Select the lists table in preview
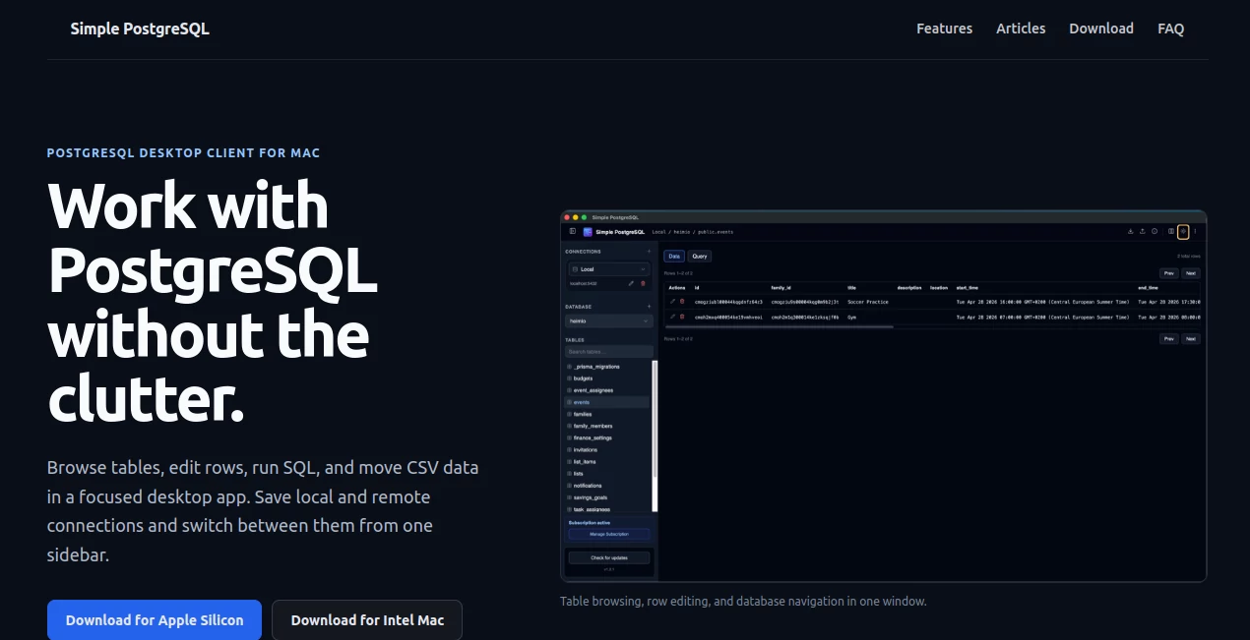 coord(606,473)
